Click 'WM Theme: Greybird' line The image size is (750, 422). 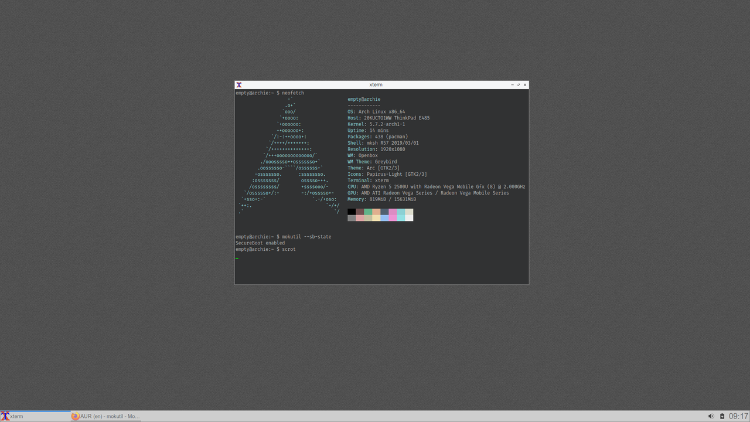(x=372, y=162)
